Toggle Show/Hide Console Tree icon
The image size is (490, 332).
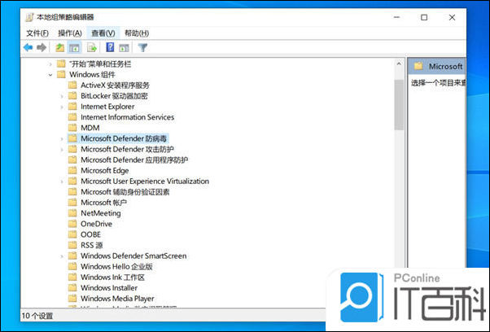74,48
